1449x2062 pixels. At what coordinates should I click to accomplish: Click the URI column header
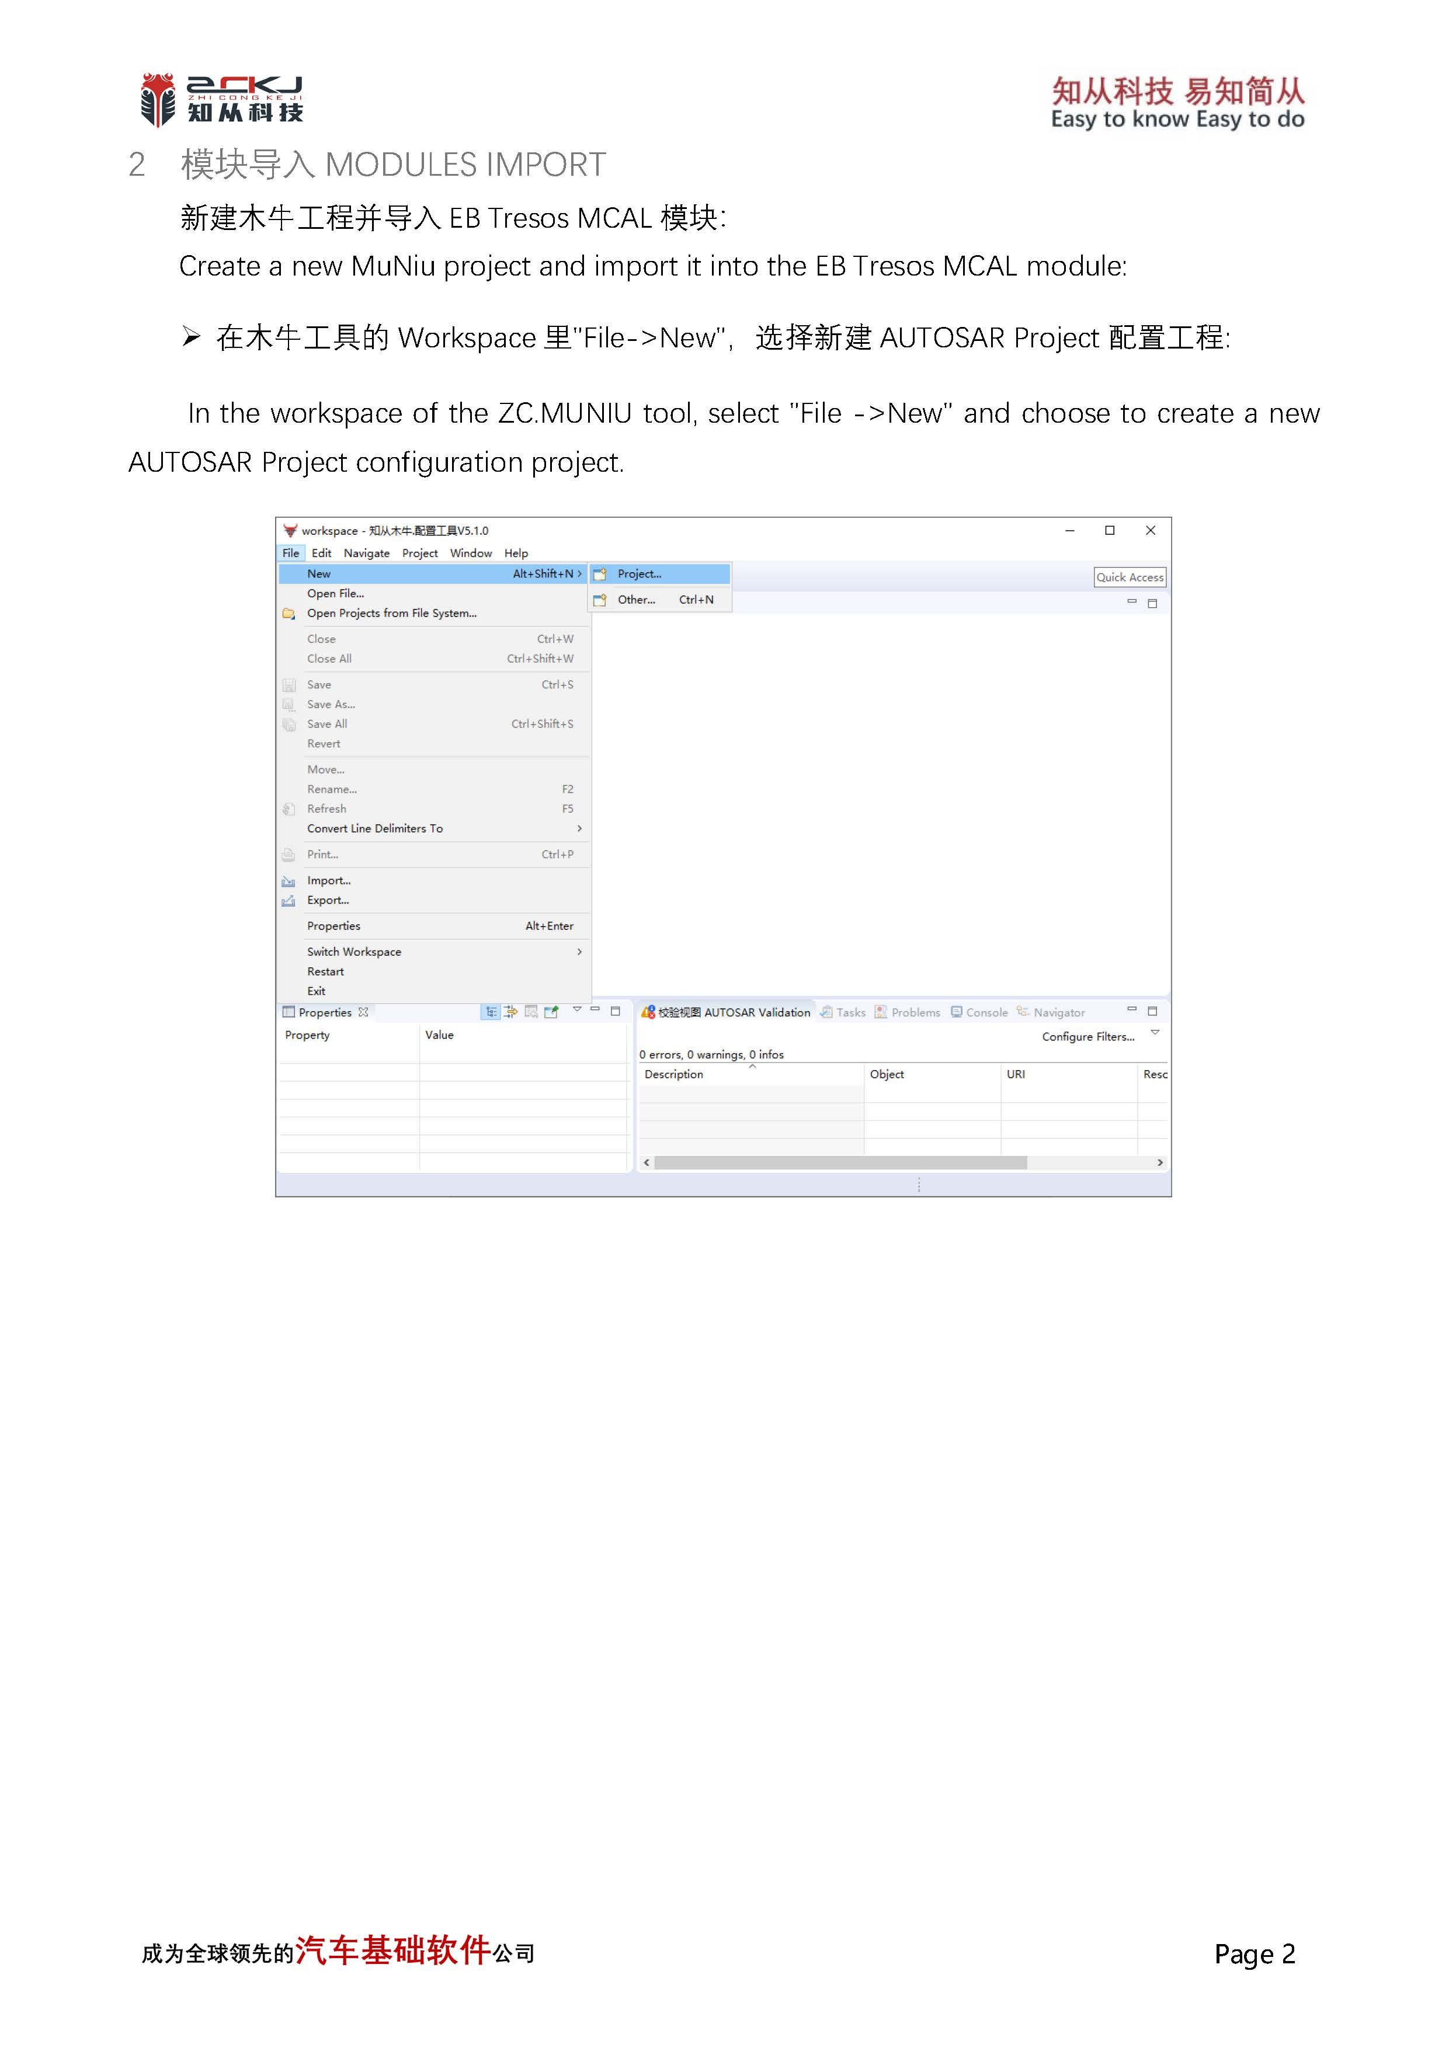click(x=1069, y=1074)
